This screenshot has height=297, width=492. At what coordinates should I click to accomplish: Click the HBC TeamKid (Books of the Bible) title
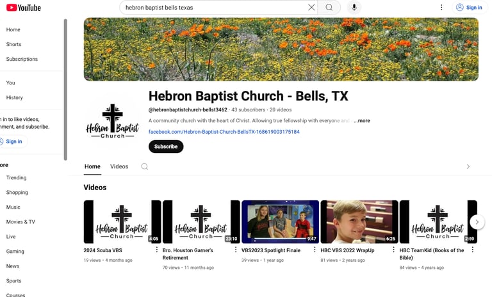(431, 254)
